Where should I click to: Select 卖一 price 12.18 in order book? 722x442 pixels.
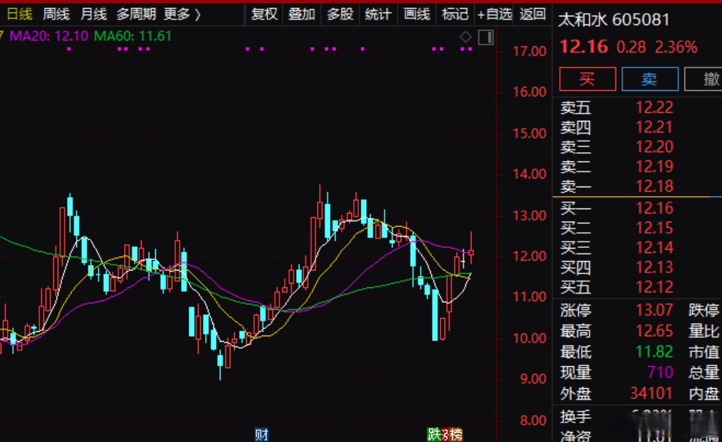tap(655, 187)
